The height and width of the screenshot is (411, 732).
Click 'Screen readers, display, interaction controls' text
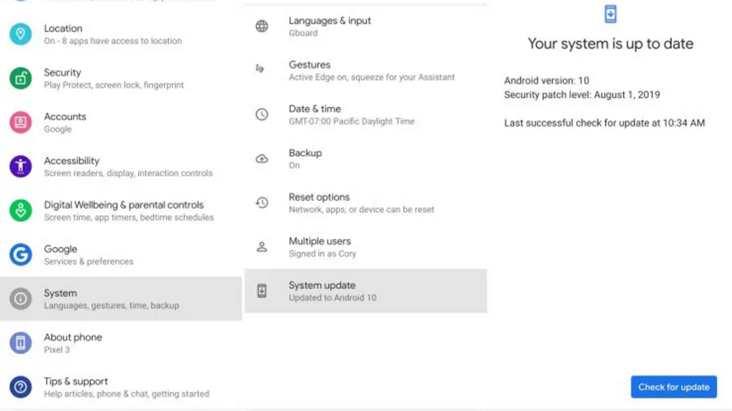129,173
